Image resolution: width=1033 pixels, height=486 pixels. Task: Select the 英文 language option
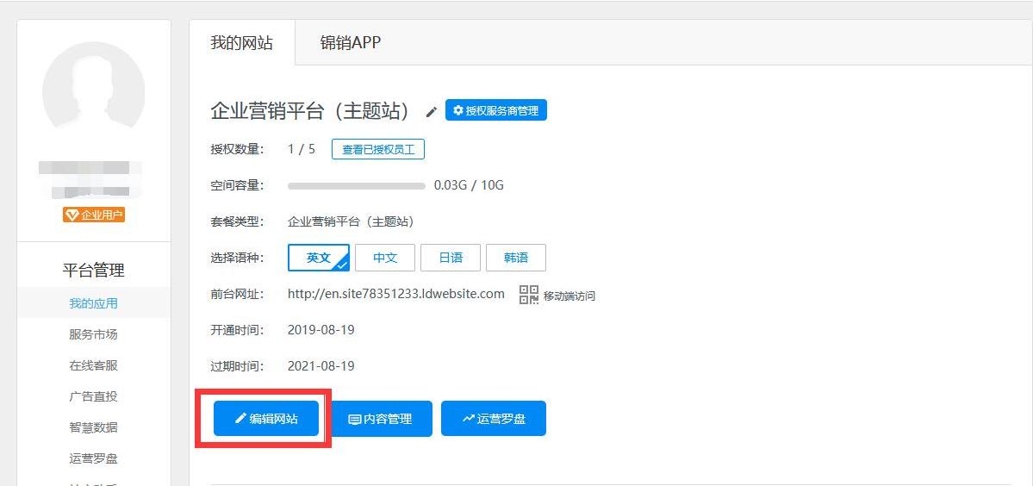(x=318, y=258)
